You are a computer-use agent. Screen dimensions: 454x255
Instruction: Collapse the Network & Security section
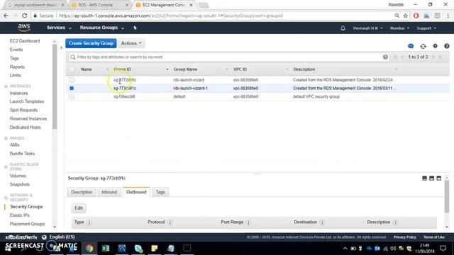6,198
